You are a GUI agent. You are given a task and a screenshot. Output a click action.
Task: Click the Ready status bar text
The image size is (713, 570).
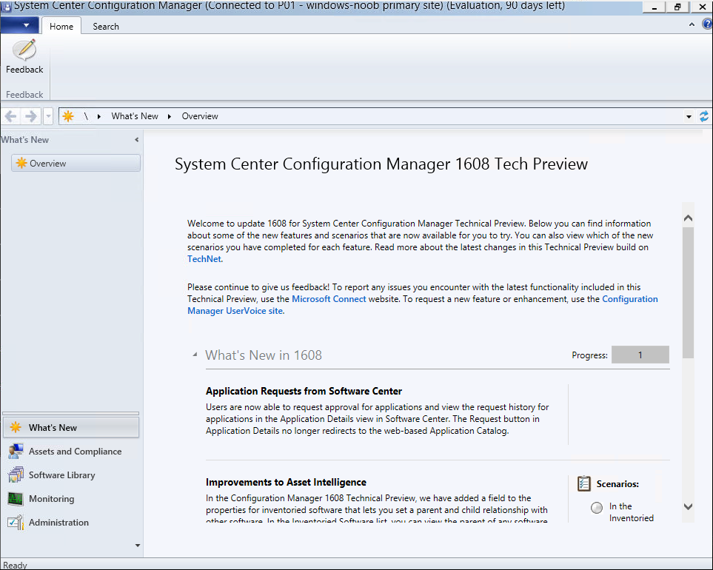15,565
